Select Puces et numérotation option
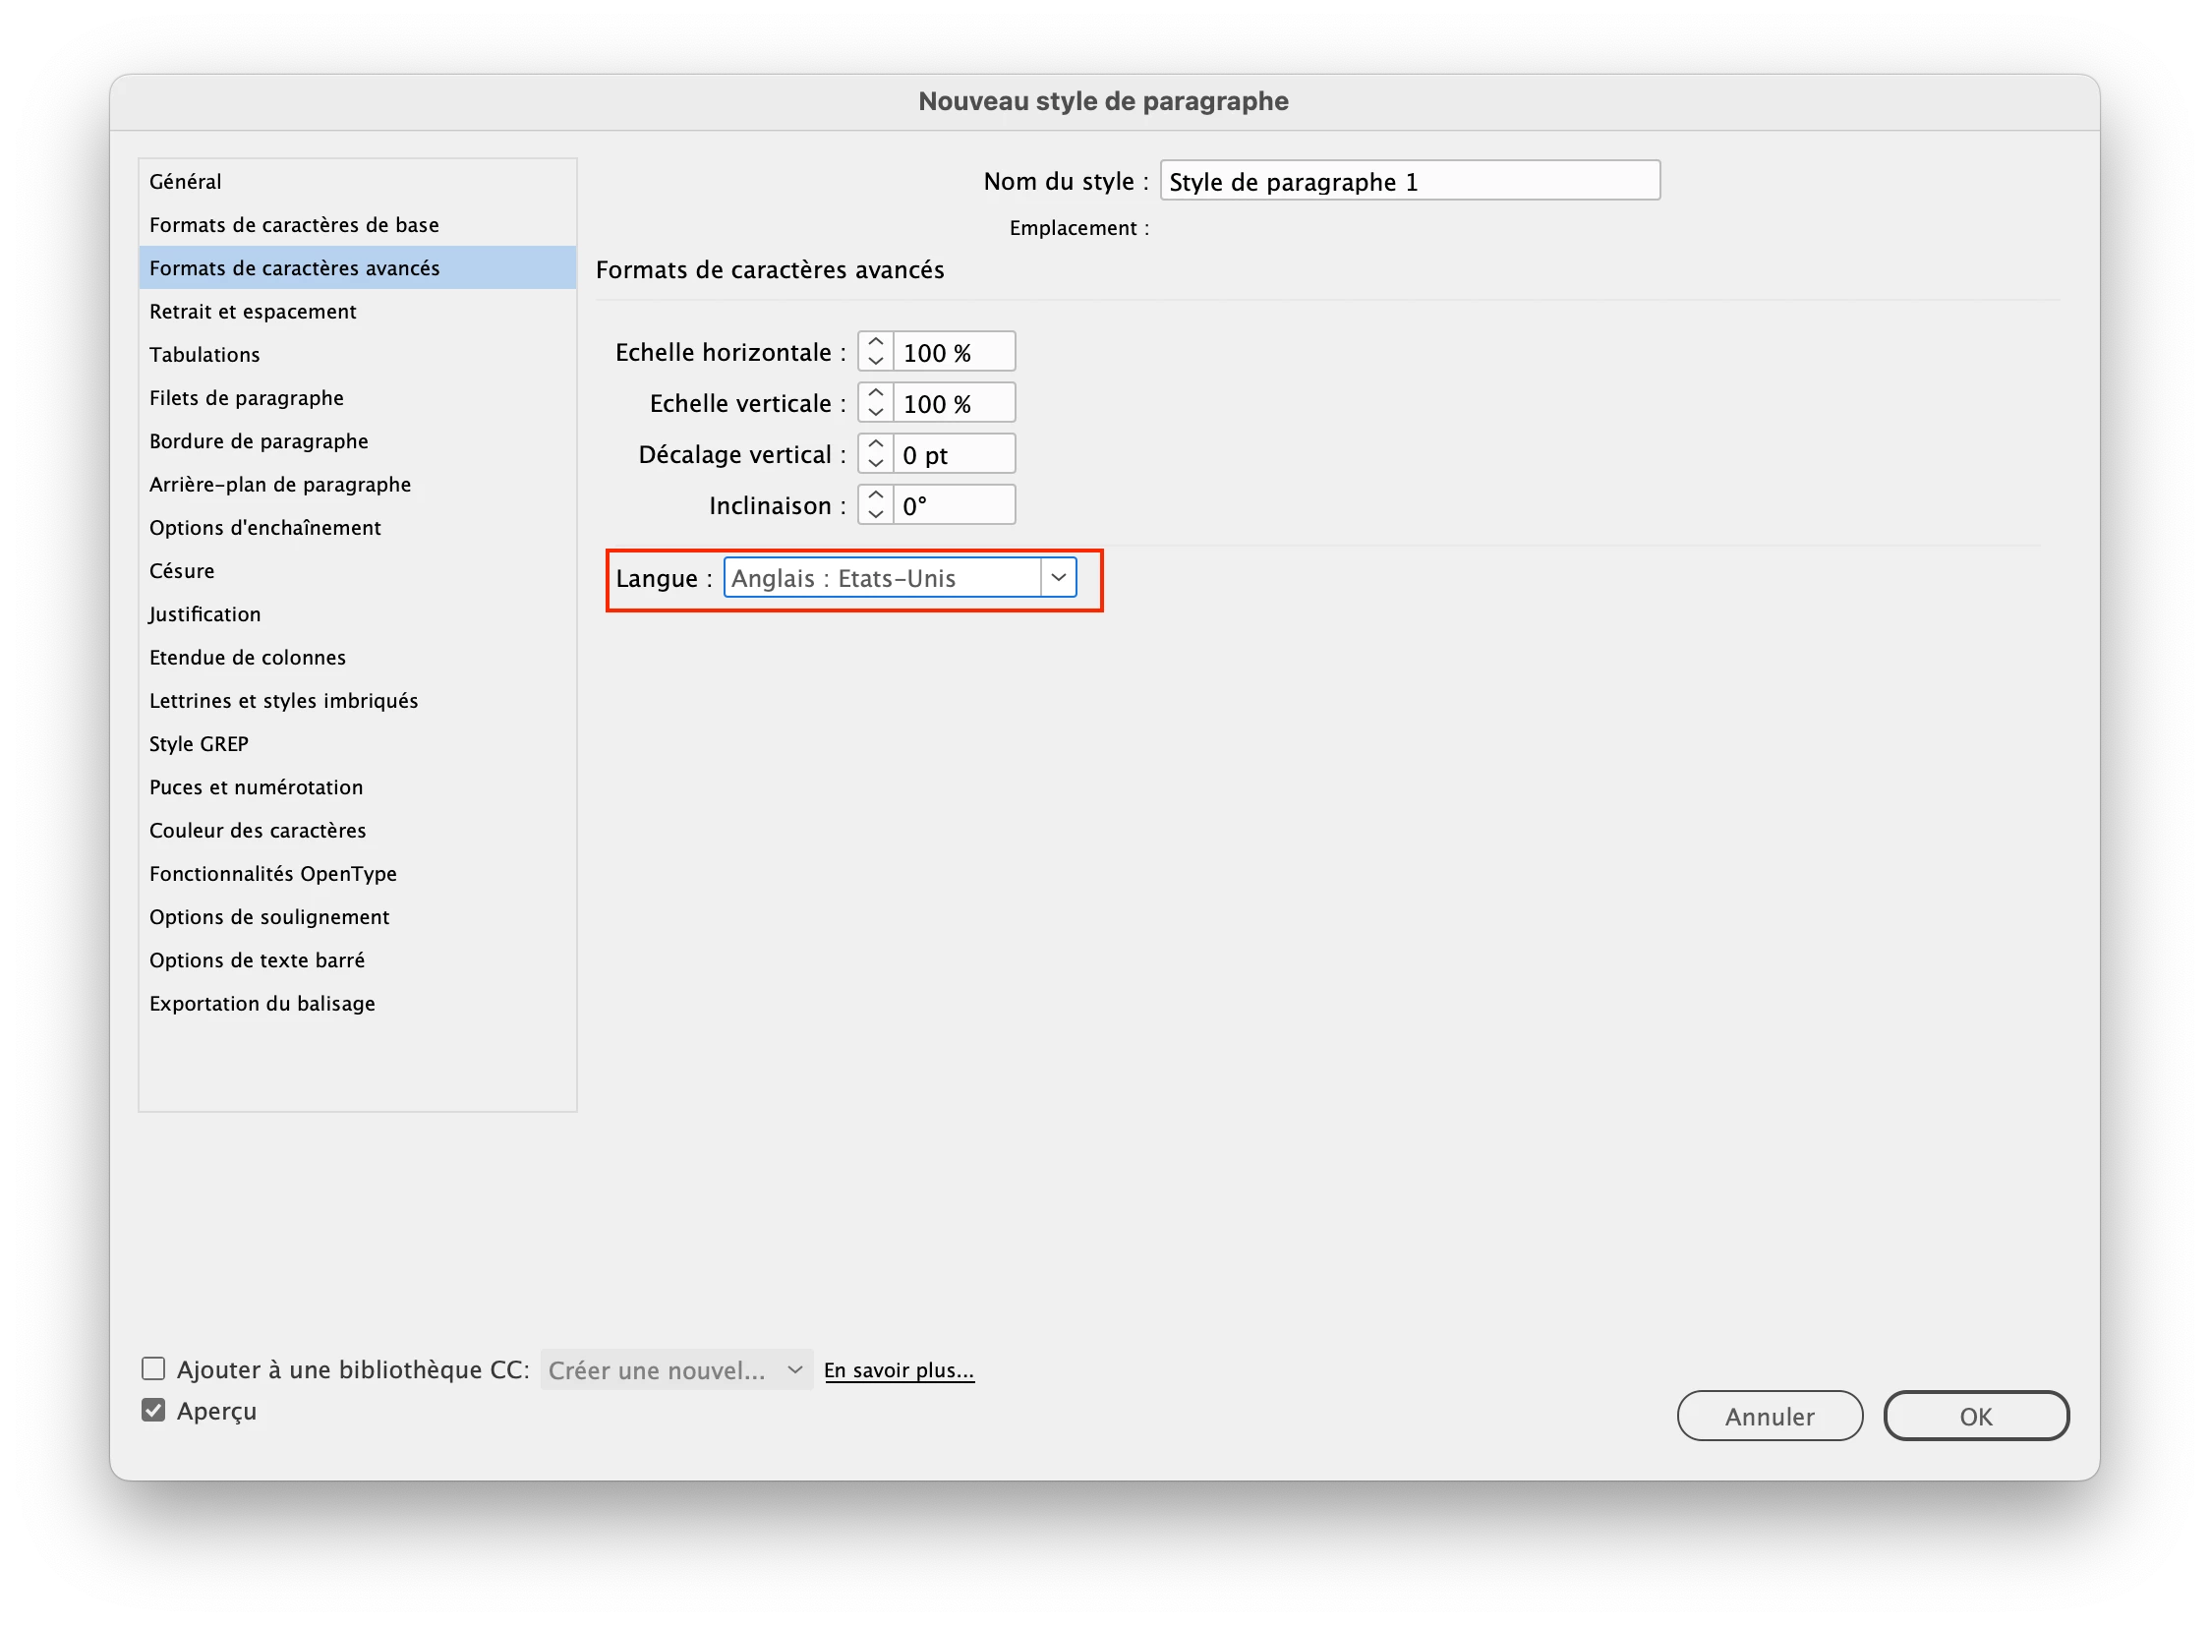The height and width of the screenshot is (1626, 2210). click(x=256, y=787)
